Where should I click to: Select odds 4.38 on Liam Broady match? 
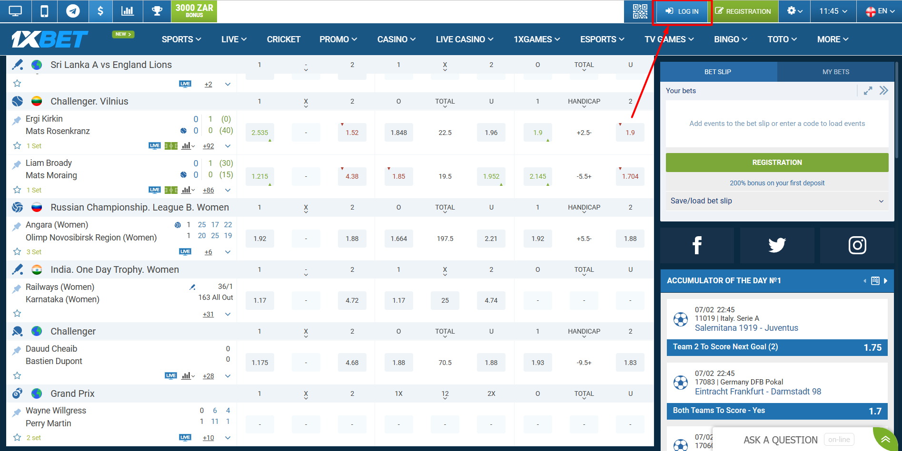pos(352,176)
